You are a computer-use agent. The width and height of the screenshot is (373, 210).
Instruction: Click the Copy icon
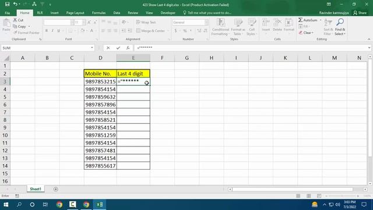coord(15,26)
